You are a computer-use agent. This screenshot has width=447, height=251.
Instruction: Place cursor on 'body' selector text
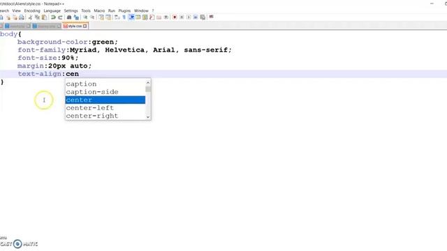tap(9, 34)
